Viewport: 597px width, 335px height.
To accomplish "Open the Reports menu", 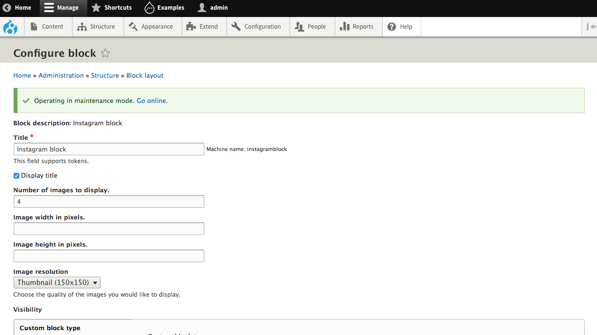I will coord(358,27).
